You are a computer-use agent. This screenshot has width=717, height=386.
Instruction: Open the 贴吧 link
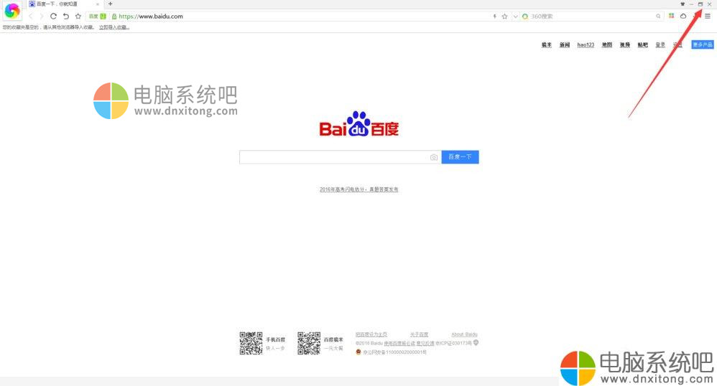[643, 44]
